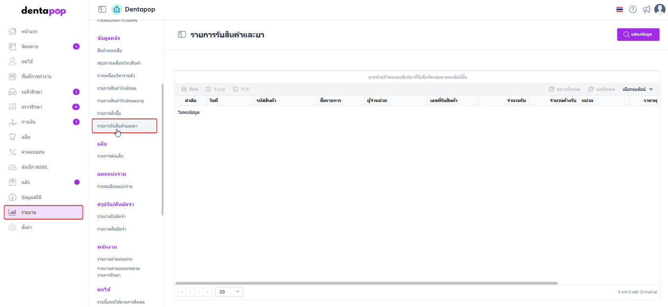Click the table horizontal scrollbar
668x307 pixels.
[366, 283]
